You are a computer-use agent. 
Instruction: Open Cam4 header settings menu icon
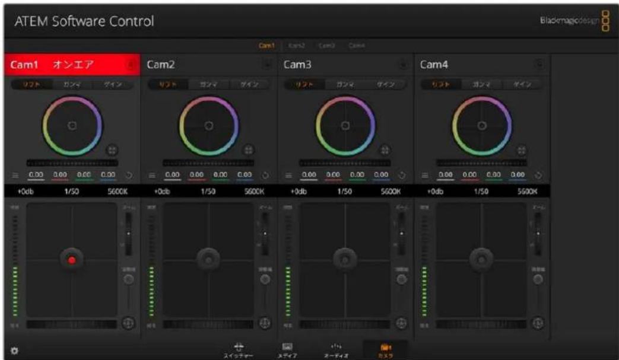(539, 64)
